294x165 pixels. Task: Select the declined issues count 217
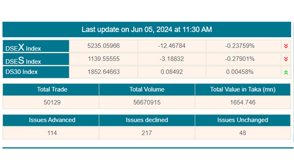147,133
